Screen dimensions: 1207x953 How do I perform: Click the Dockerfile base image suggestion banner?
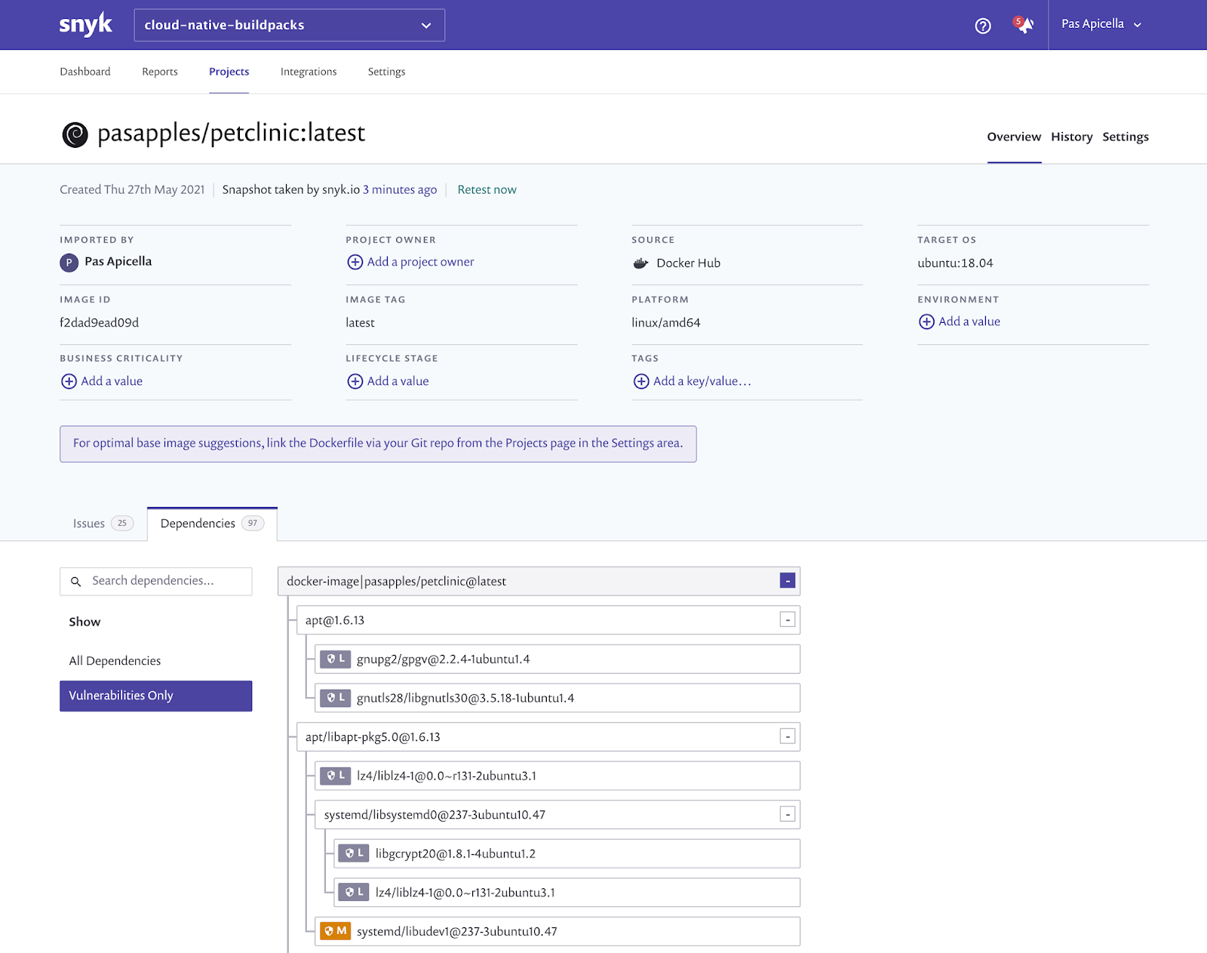pyautogui.click(x=378, y=444)
